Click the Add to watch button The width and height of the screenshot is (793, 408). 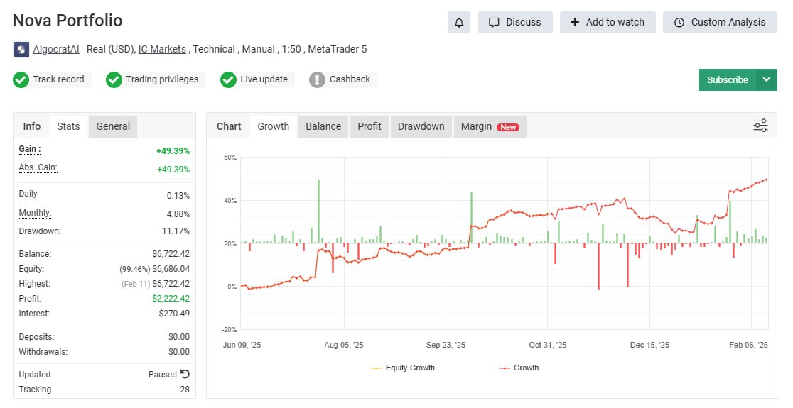coord(607,22)
